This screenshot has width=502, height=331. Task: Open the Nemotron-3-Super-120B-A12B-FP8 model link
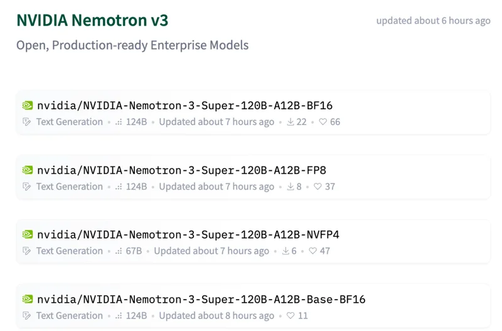[x=181, y=170]
